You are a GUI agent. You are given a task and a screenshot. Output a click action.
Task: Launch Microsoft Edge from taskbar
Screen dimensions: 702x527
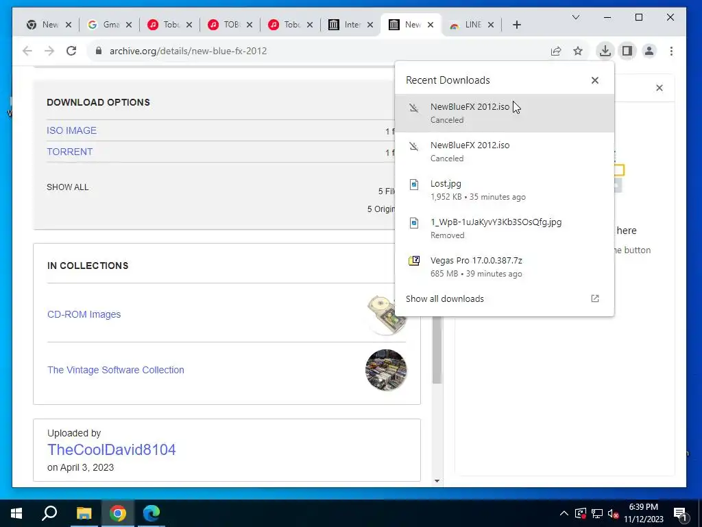(x=152, y=513)
